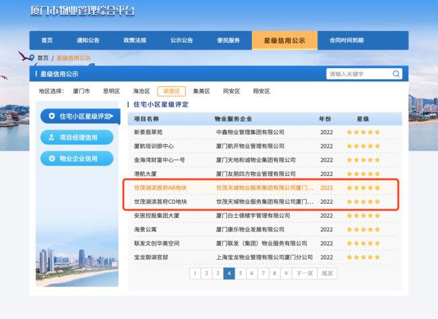Image resolution: width=438 pixels, height=319 pixels.
Task: Click company 厦门航开物业管理有限公司
Action: point(250,146)
